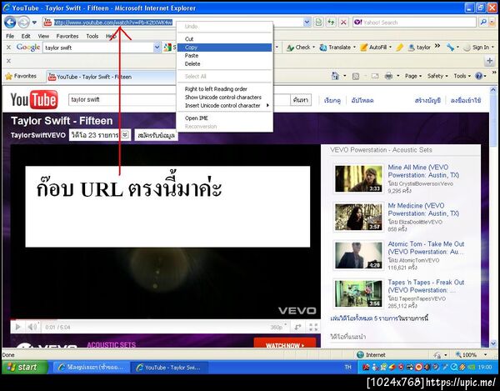Select the YouTube - Taylor Swift tab

click(111, 77)
